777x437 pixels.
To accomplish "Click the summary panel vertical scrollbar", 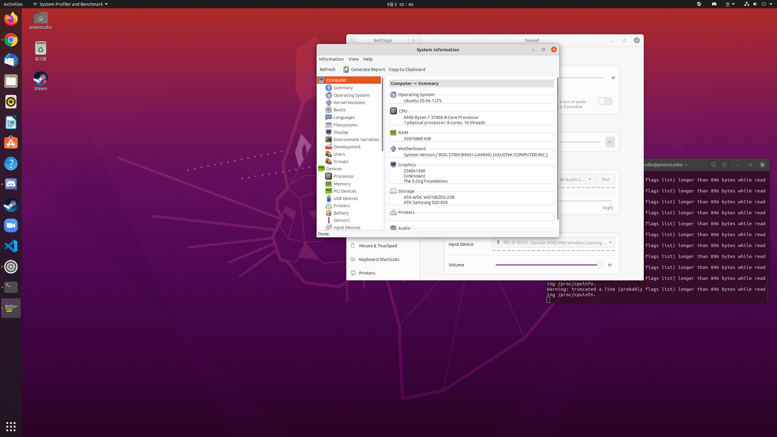I will 558,149.
